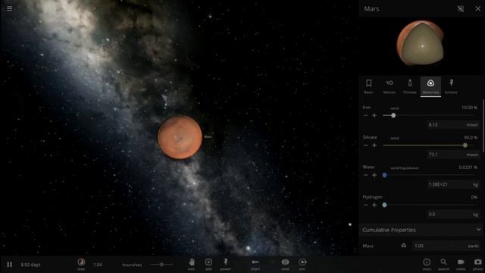Click the time step clock icon
This screenshot has width=485, height=273.
(x=81, y=262)
